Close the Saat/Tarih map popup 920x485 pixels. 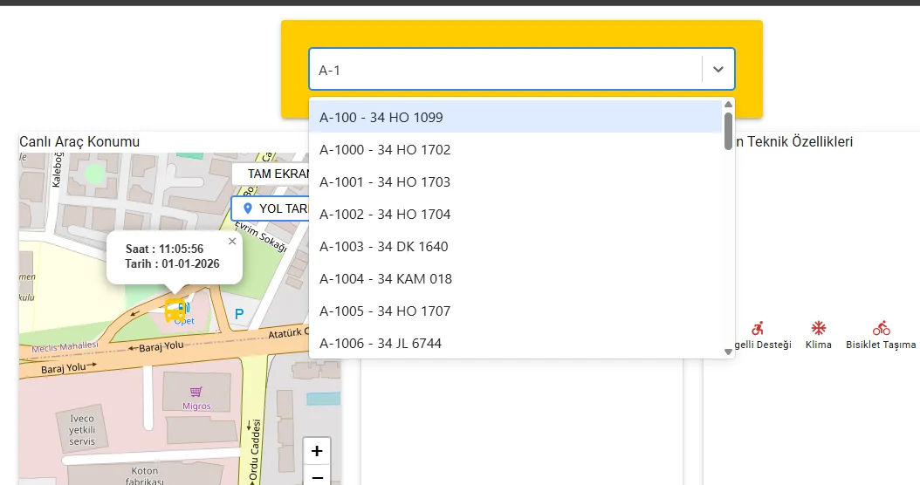click(231, 242)
